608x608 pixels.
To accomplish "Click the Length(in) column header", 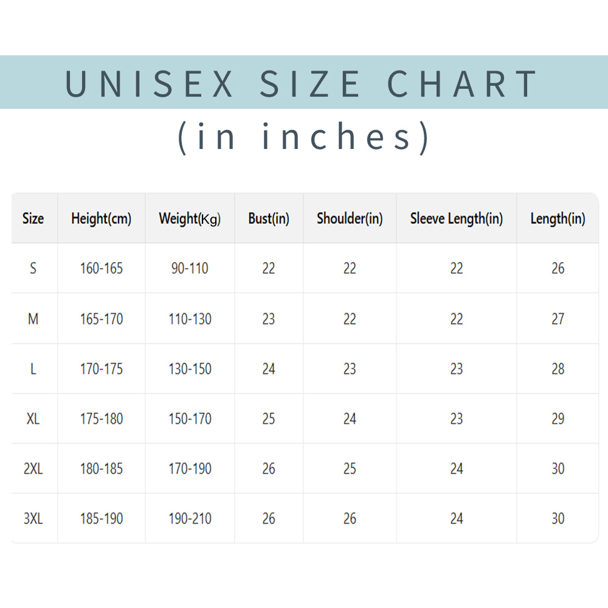I will pyautogui.click(x=558, y=219).
